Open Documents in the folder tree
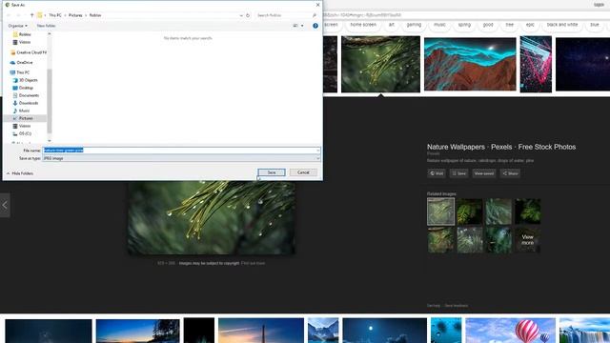Viewport: 610px width, 343px height. pos(26,95)
